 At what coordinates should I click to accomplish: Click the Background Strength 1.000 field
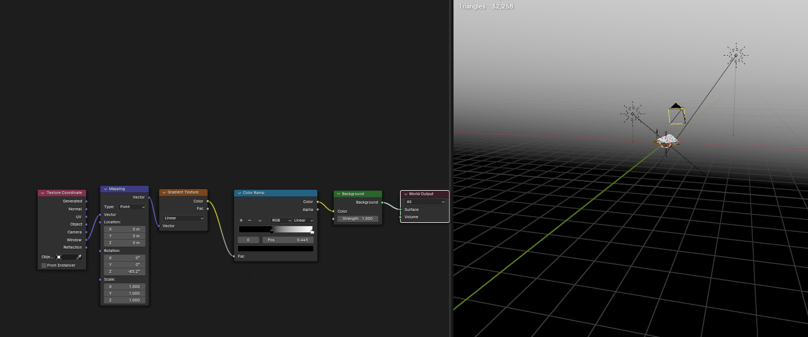tap(358, 218)
